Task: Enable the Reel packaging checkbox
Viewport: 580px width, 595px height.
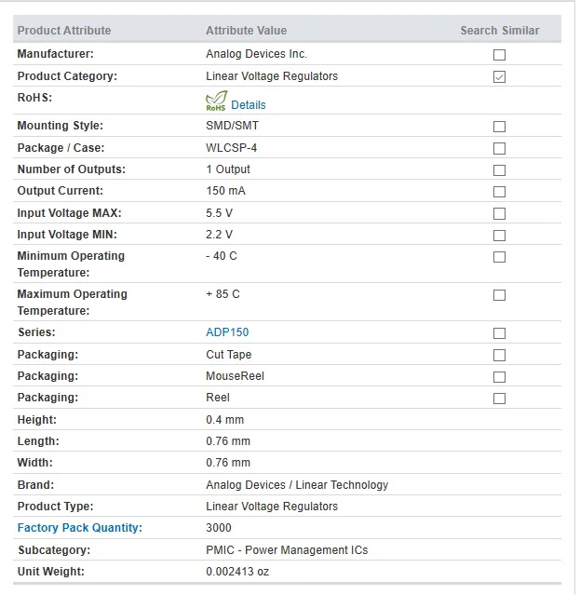Action: pyautogui.click(x=499, y=399)
